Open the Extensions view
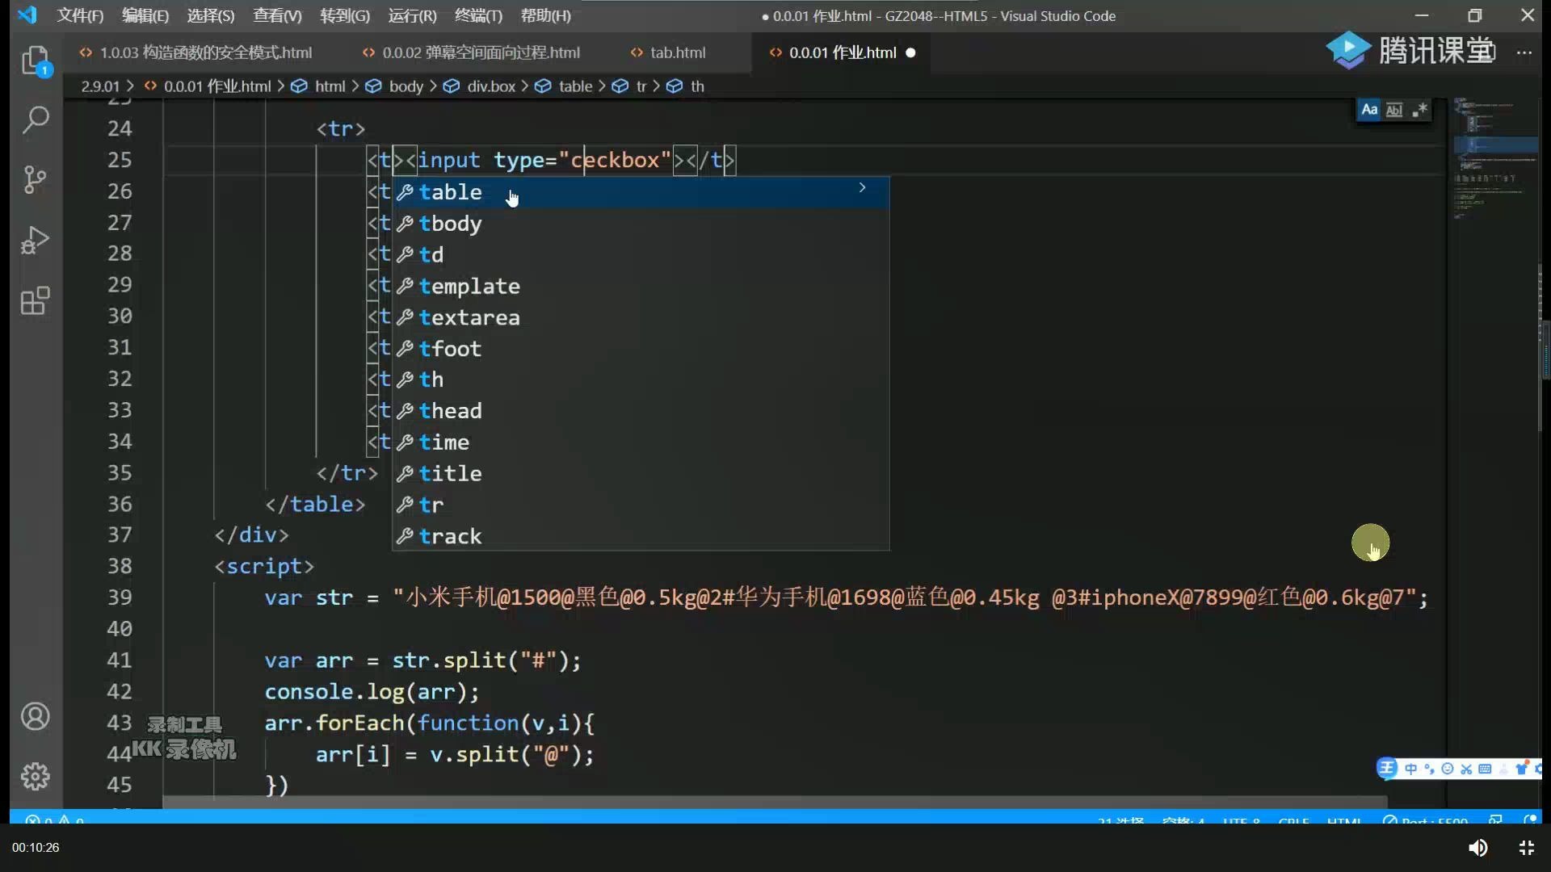Viewport: 1551px width, 872px height. pyautogui.click(x=35, y=301)
